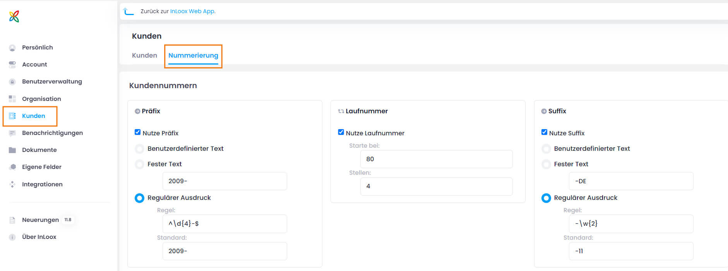Open the Neuerungen page
The height and width of the screenshot is (271, 728).
tap(40, 220)
